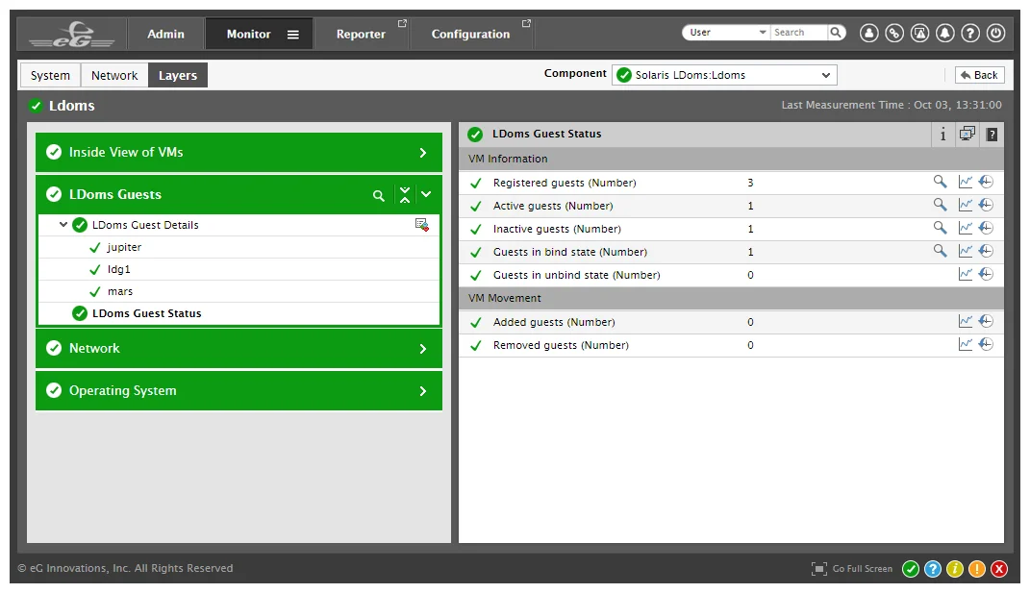Image resolution: width=1030 pixels, height=593 pixels.
Task: Open detailed diagnosis magnifier for Registered guests
Action: click(940, 182)
